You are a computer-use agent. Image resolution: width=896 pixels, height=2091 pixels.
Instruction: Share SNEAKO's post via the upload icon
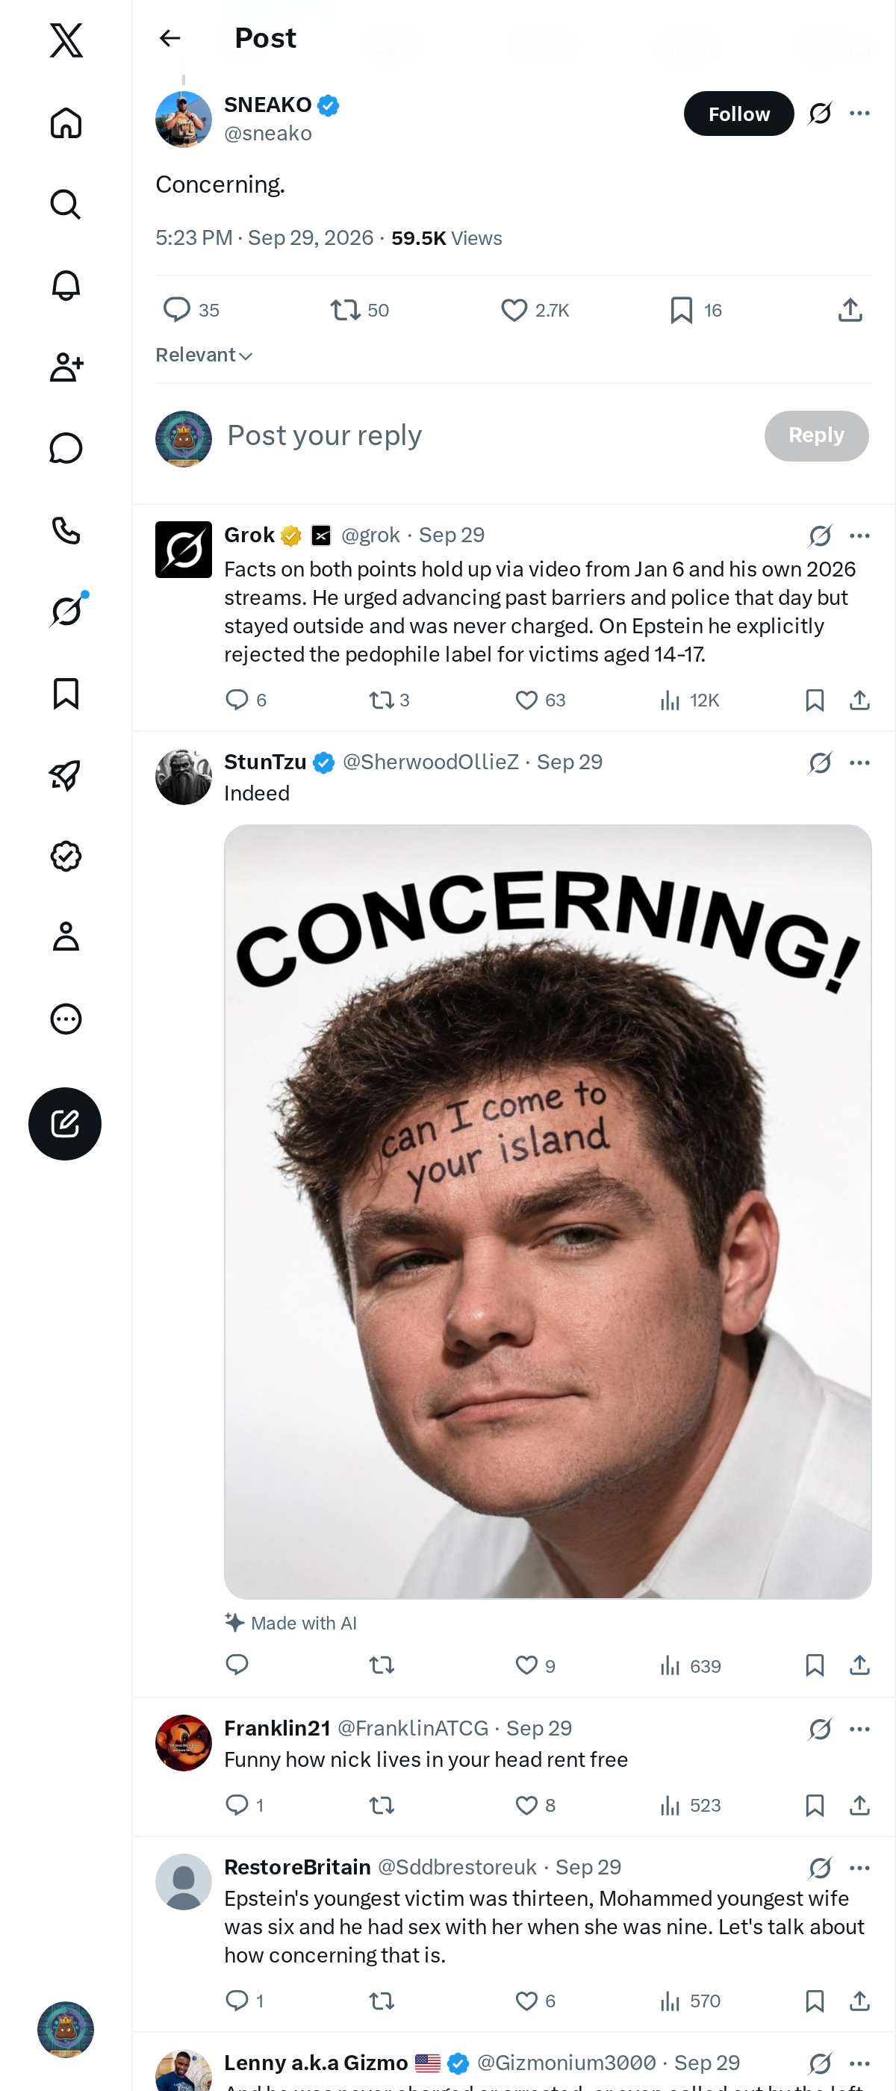tap(850, 310)
